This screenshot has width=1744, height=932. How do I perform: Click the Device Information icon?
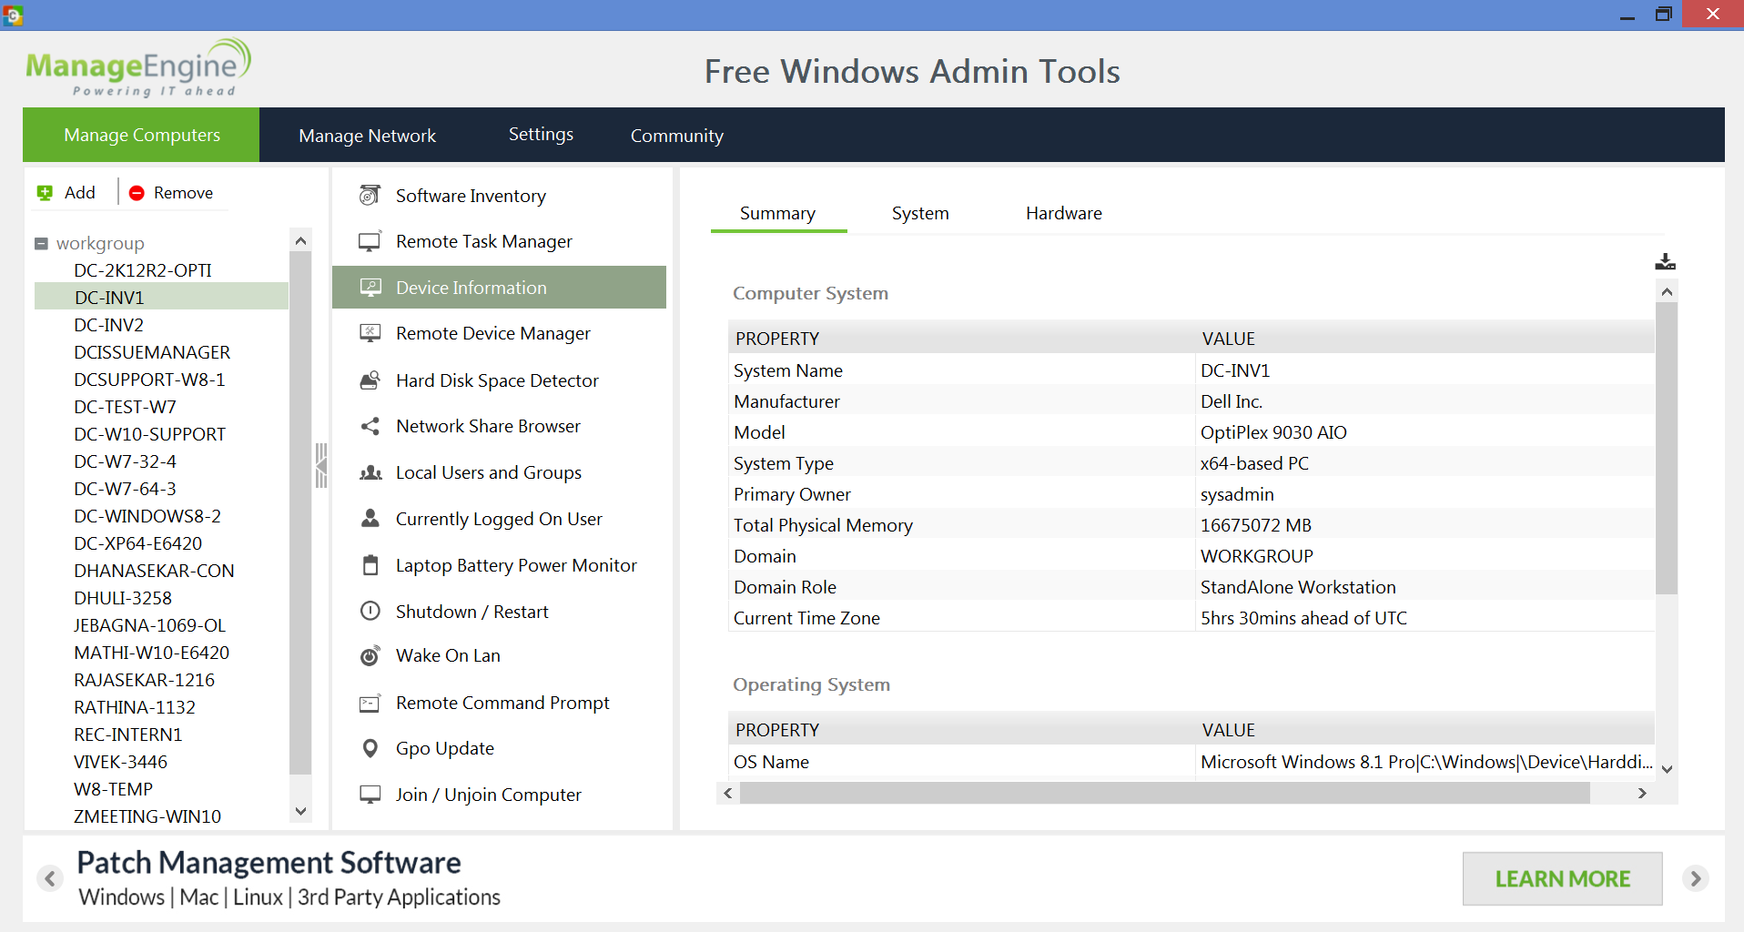370,288
